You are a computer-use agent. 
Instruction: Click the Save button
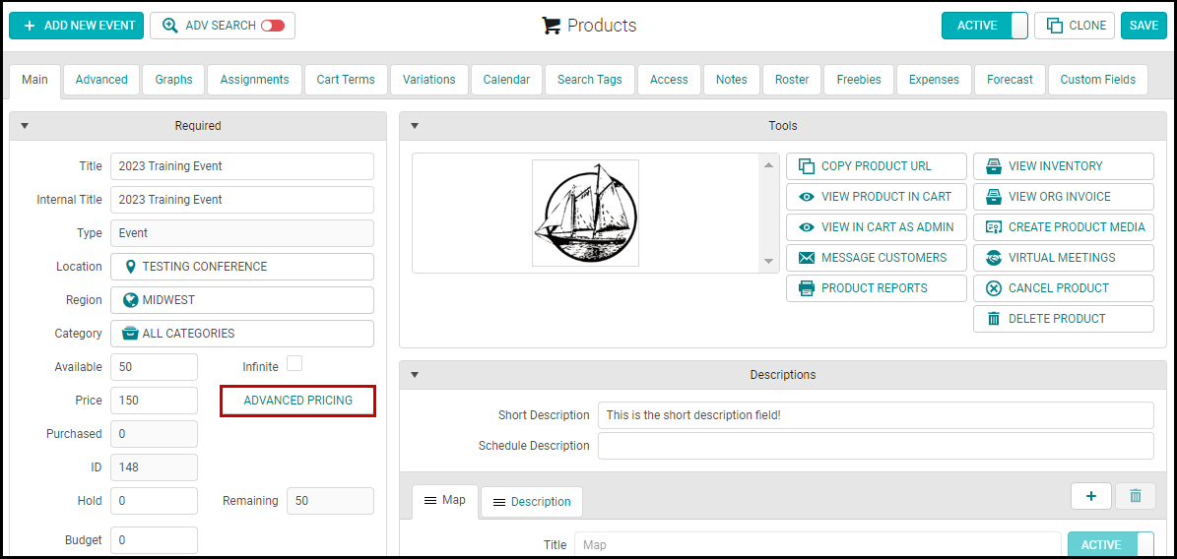click(x=1144, y=26)
